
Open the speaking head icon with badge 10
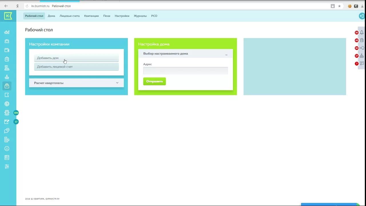[362, 48]
